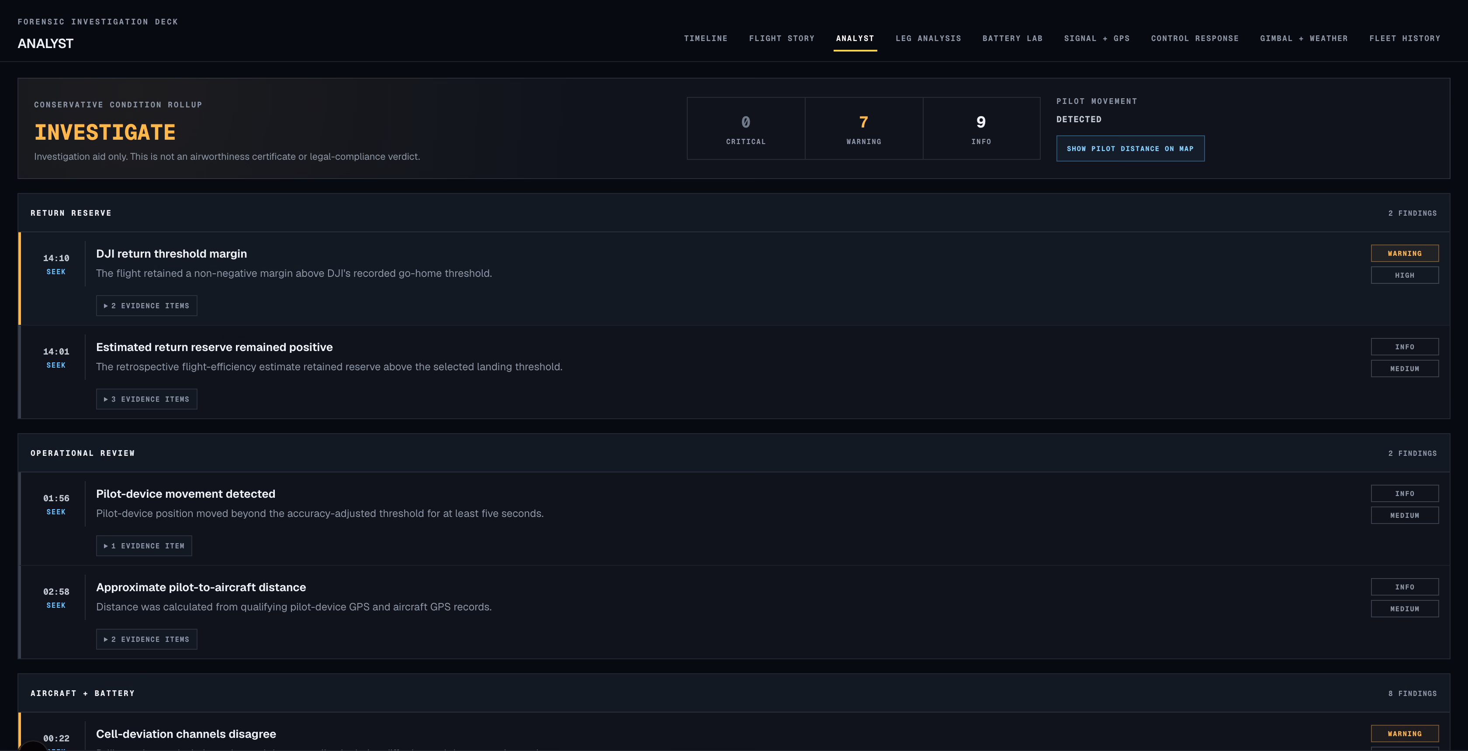The height and width of the screenshot is (751, 1468).
Task: View the Fleet History tab
Action: point(1405,38)
